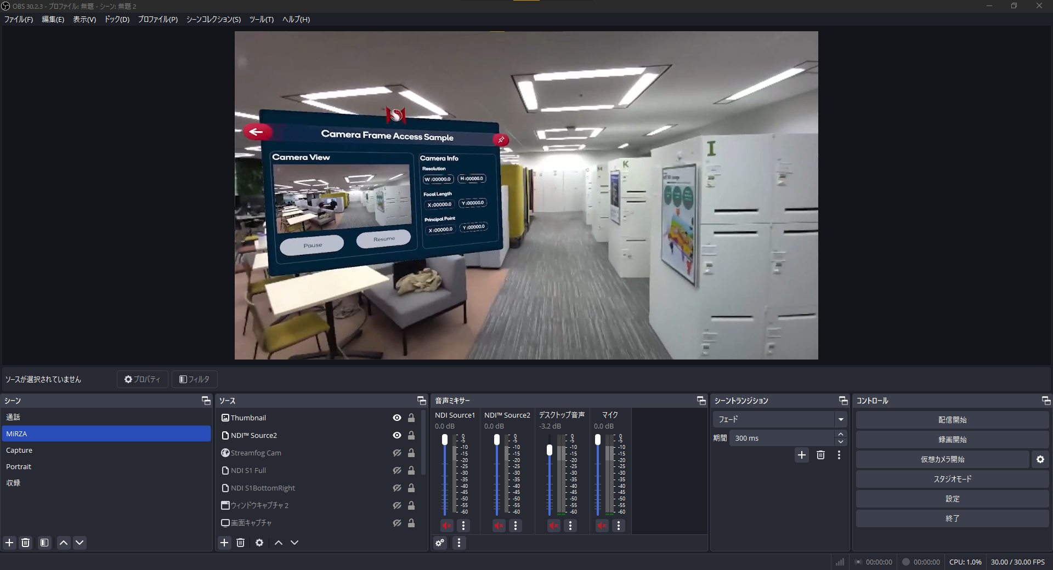
Task: Open the ドック(D) menu
Action: point(117,19)
